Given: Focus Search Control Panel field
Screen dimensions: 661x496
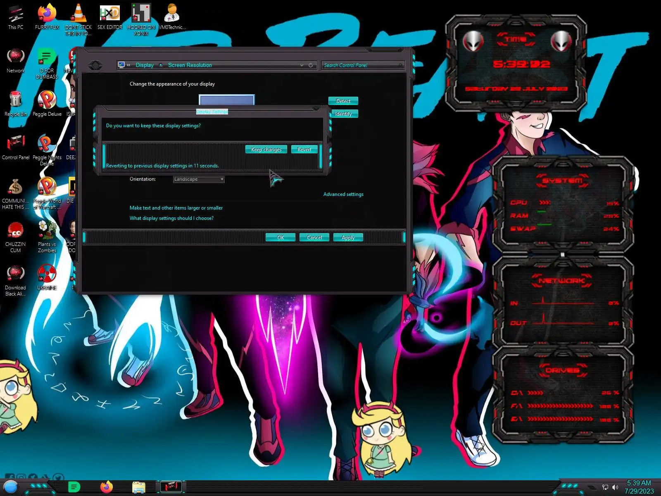Looking at the screenshot, I should click(x=363, y=65).
